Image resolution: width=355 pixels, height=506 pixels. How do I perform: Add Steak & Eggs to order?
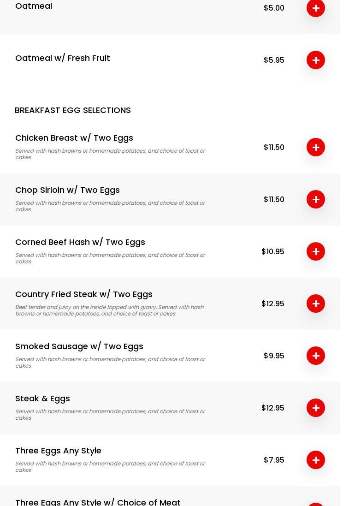316,408
